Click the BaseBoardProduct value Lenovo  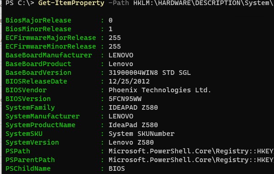121,64
